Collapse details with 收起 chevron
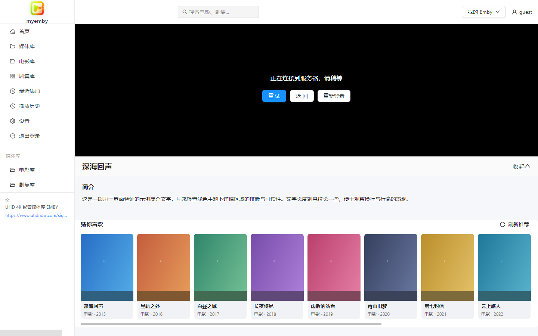This screenshot has height=336, width=538. pos(521,167)
